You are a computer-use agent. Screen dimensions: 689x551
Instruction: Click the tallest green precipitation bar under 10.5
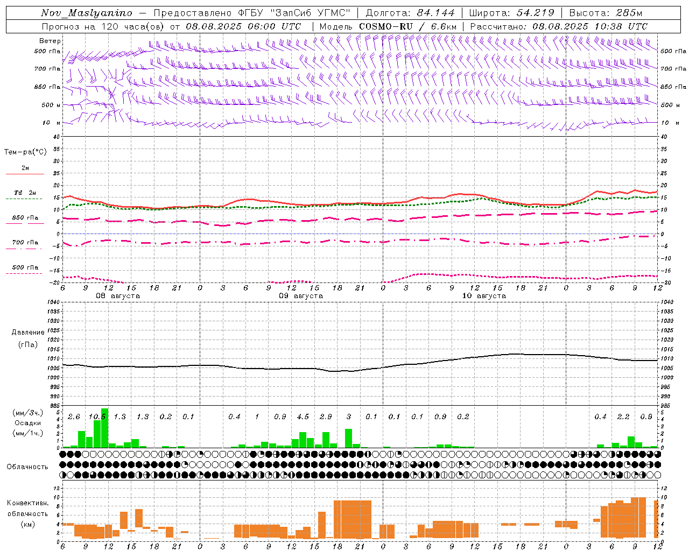tap(104, 428)
